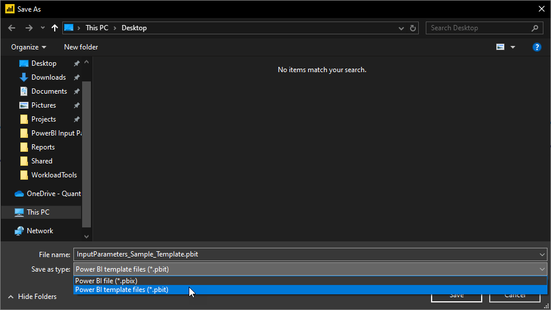Open the view options dropdown arrow
The image size is (551, 310).
pos(513,47)
